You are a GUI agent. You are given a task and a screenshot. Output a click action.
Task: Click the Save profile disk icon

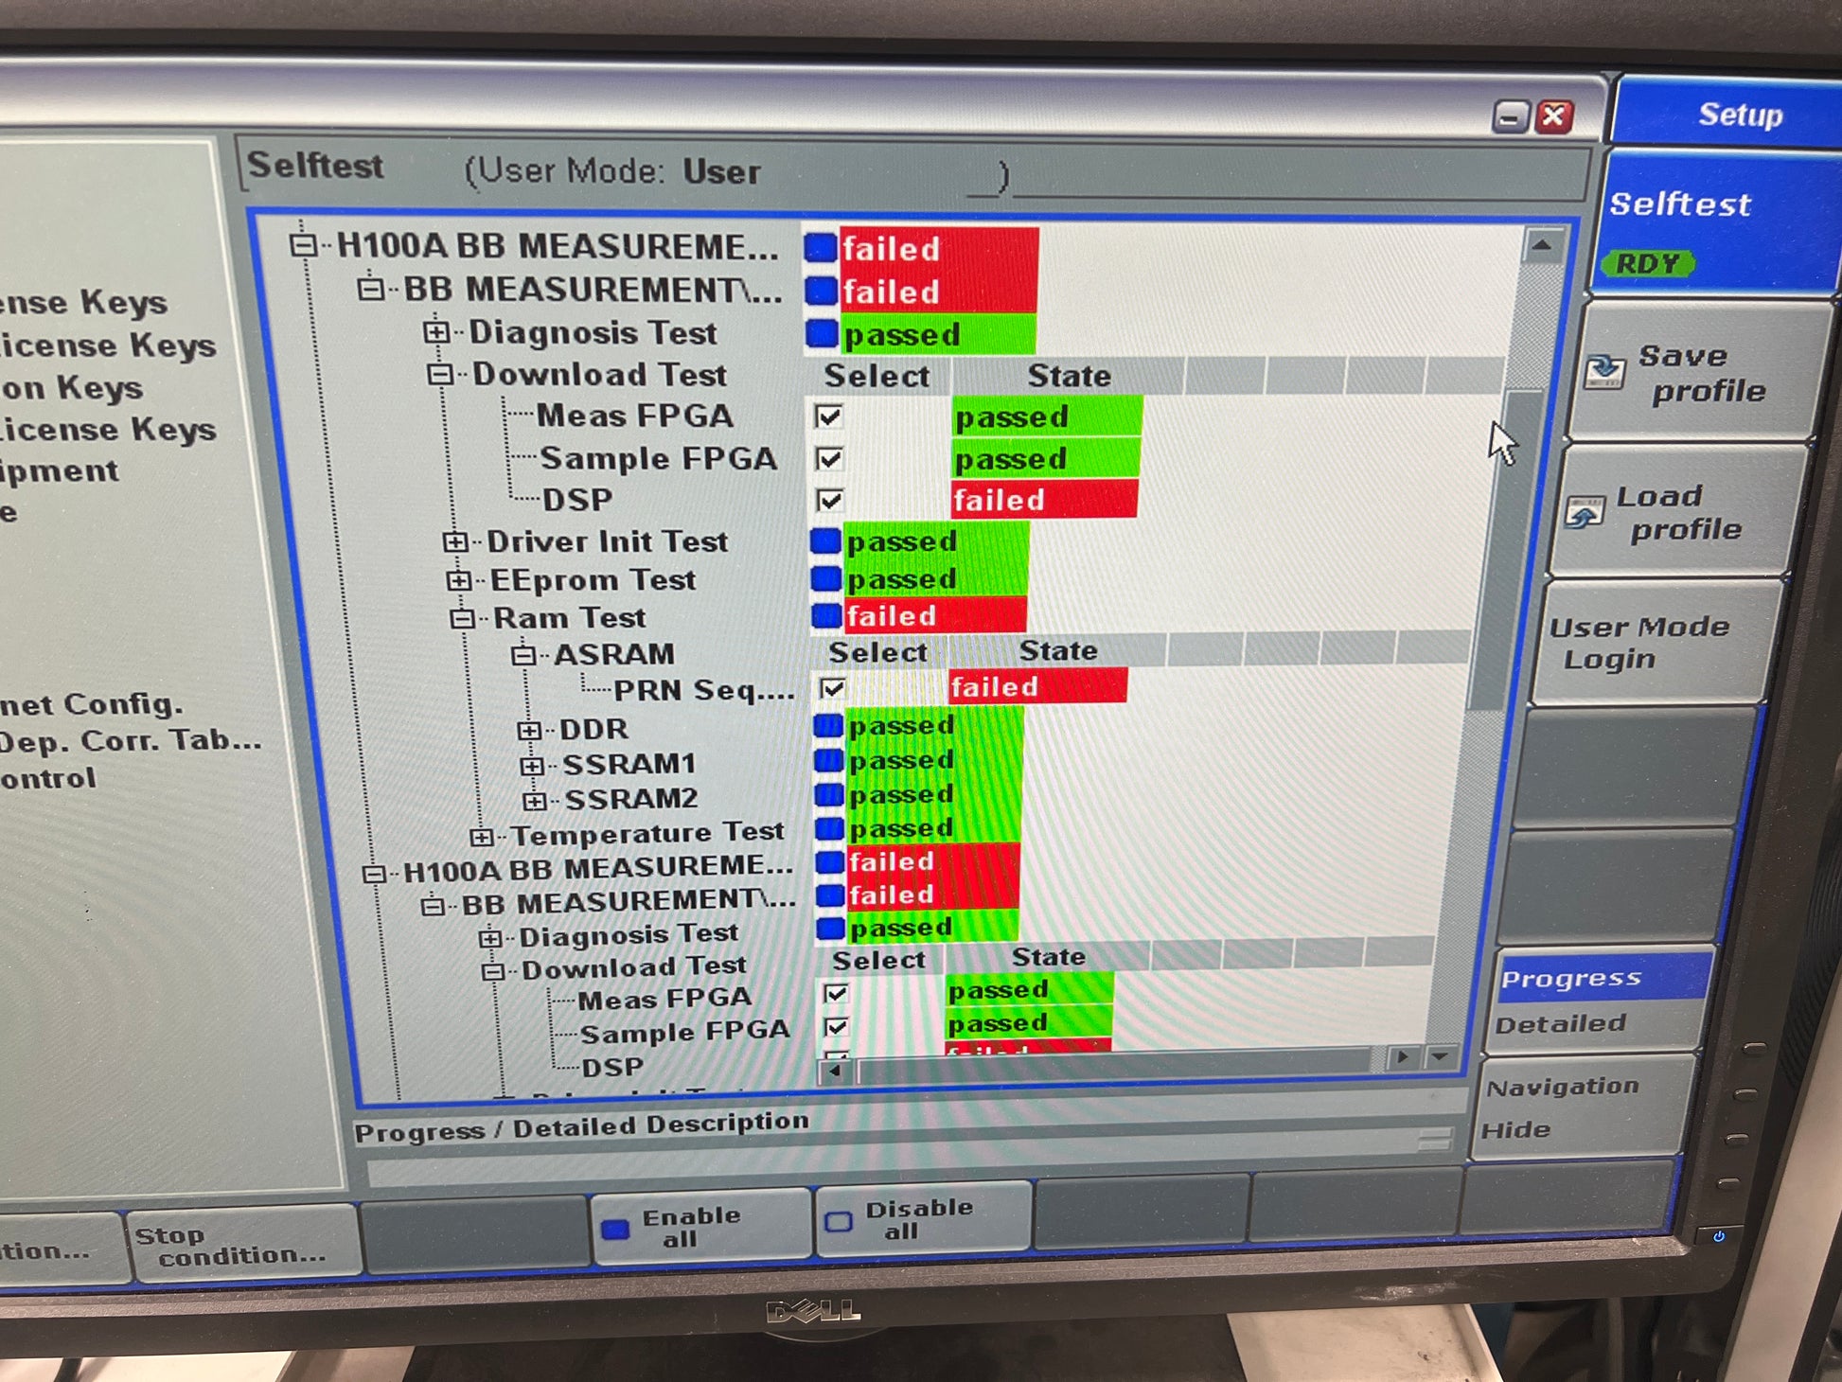(x=1603, y=371)
